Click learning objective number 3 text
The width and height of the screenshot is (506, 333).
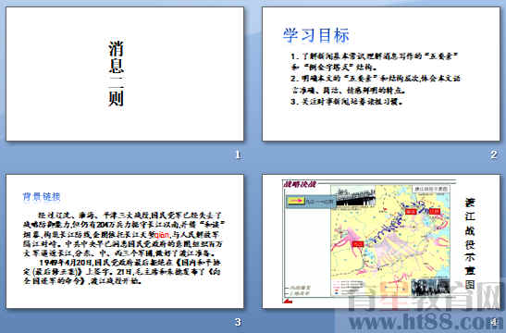[x=347, y=102]
